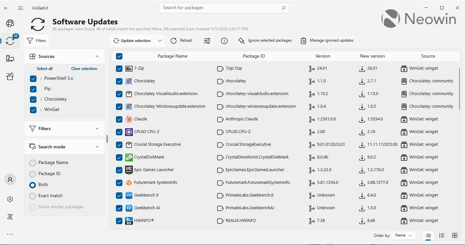Open the installation options sliders icon
This screenshot has height=245, width=465.
coord(207,41)
